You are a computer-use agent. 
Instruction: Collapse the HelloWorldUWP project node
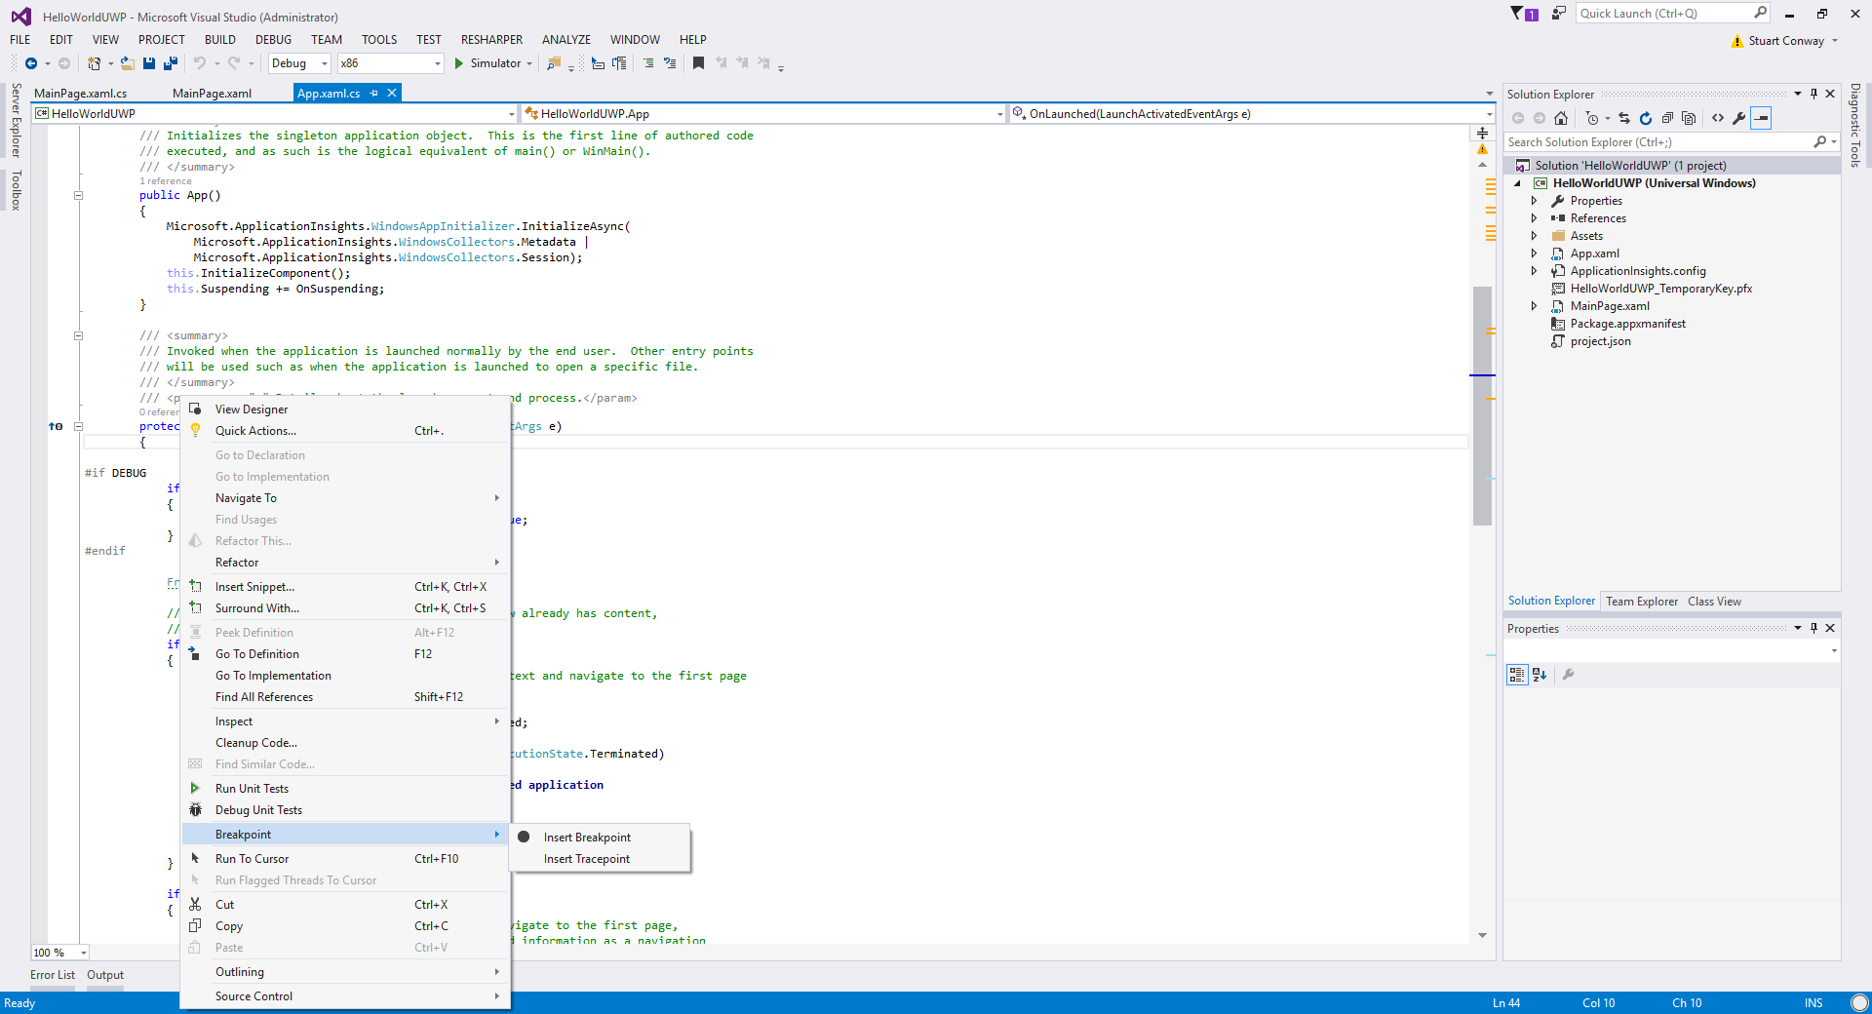click(1518, 183)
